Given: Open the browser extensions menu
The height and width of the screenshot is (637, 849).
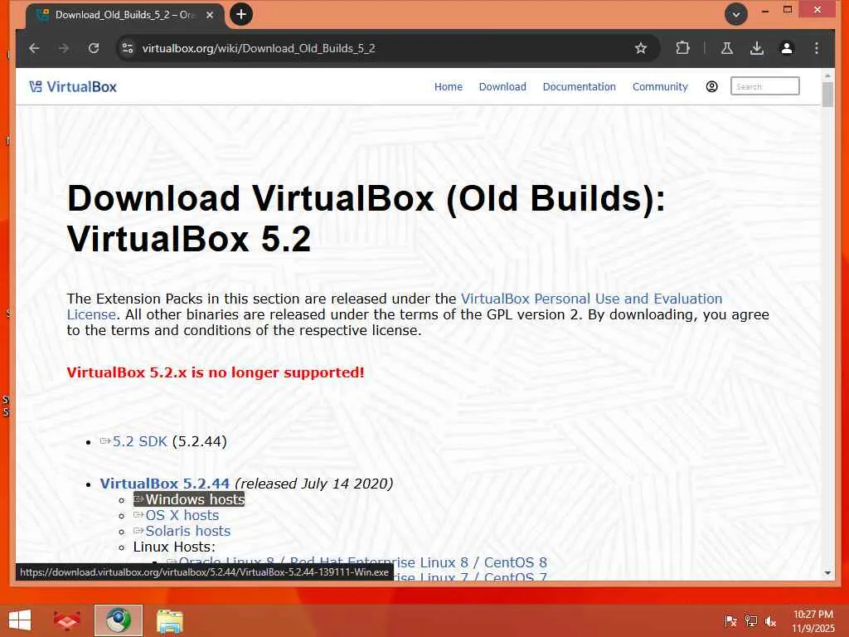Looking at the screenshot, I should tap(683, 48).
